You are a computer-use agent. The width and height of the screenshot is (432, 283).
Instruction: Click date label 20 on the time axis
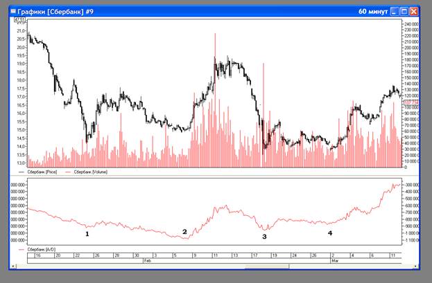pos(58,255)
